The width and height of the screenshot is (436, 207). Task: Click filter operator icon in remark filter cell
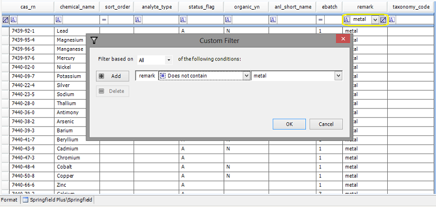tap(347, 19)
